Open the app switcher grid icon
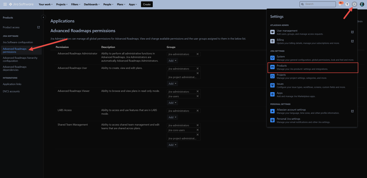The image size is (367, 178). [5, 4]
